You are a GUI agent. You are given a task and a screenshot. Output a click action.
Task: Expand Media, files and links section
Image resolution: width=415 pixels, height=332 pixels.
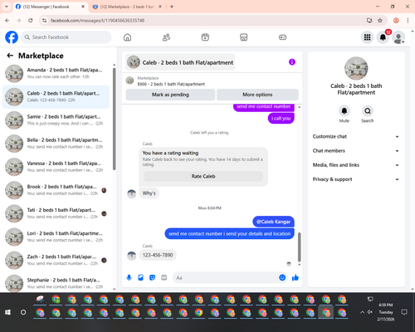click(356, 165)
